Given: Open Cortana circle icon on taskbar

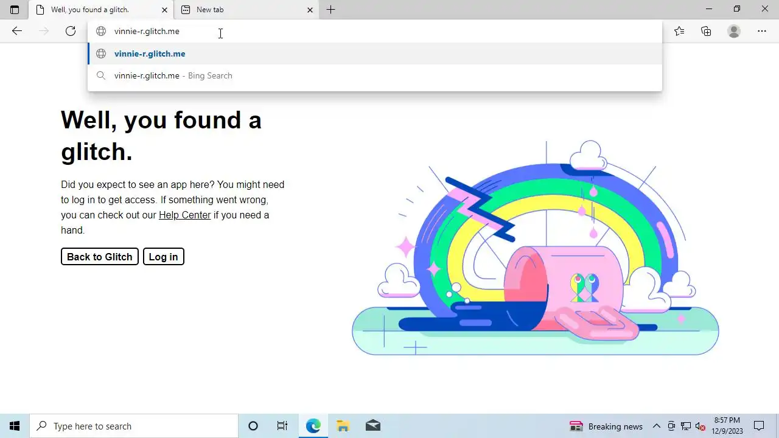Looking at the screenshot, I should [253, 426].
